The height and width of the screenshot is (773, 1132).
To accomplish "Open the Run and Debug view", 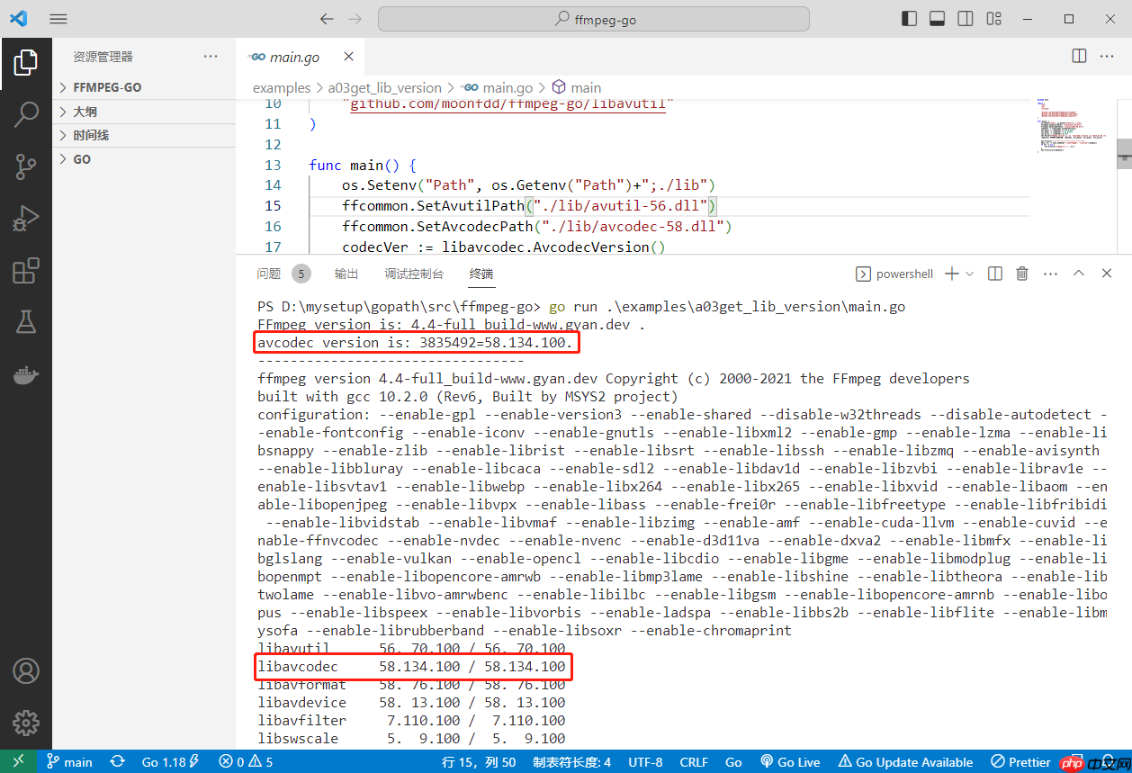I will [26, 219].
